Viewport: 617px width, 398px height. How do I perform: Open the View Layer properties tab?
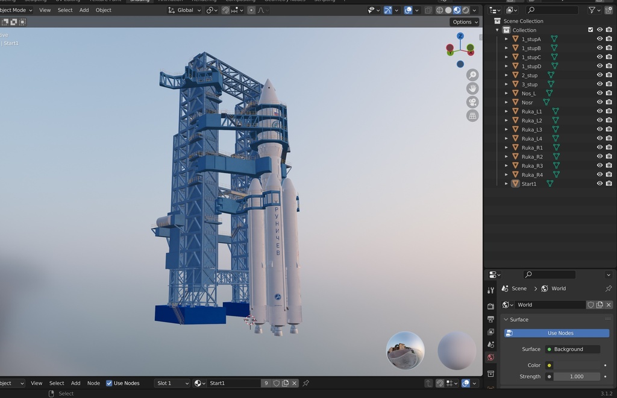click(490, 332)
